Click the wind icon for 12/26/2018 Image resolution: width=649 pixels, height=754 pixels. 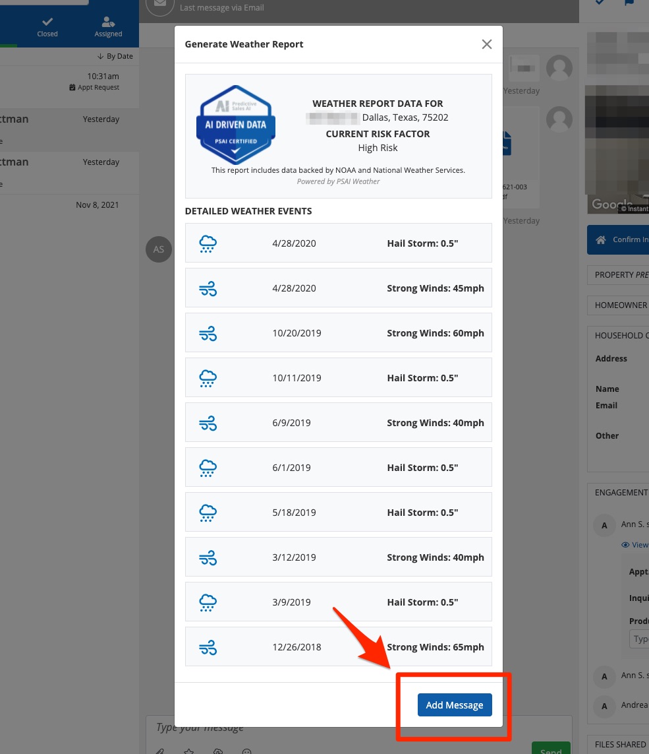(208, 647)
